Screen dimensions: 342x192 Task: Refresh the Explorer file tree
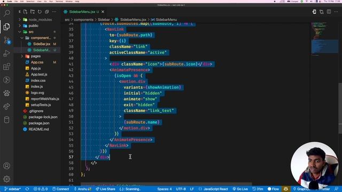tap(40, 12)
